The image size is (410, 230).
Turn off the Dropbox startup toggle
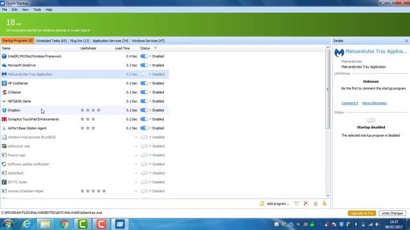click(x=144, y=111)
